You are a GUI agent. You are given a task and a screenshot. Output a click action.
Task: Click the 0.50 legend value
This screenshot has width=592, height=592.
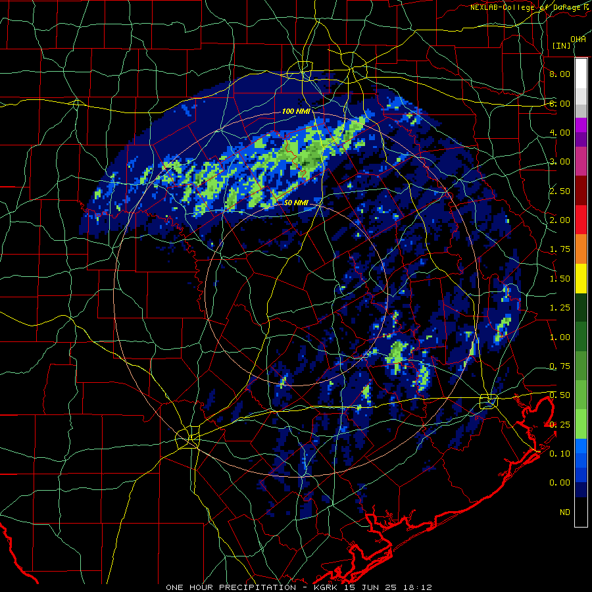pyautogui.click(x=560, y=395)
